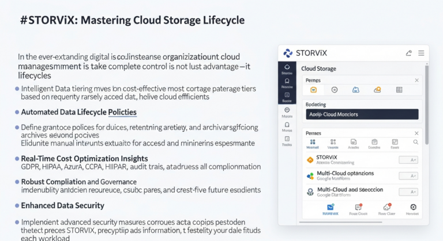Open the dropdown on Multi-Cloud optanzions row
The image size is (443, 241).
[x=408, y=176]
